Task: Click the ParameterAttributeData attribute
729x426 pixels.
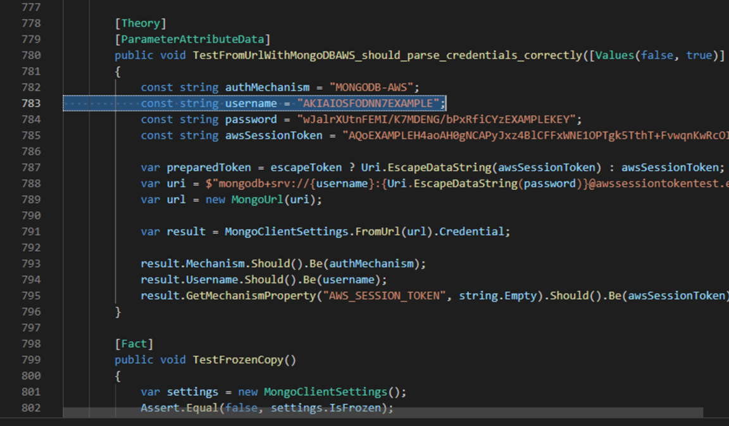Action: [x=192, y=39]
